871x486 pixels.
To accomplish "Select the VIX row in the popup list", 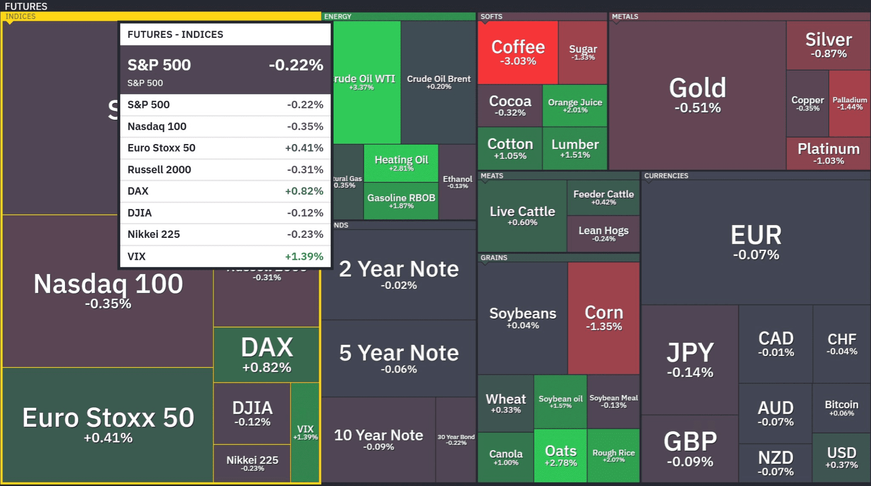I will click(225, 256).
